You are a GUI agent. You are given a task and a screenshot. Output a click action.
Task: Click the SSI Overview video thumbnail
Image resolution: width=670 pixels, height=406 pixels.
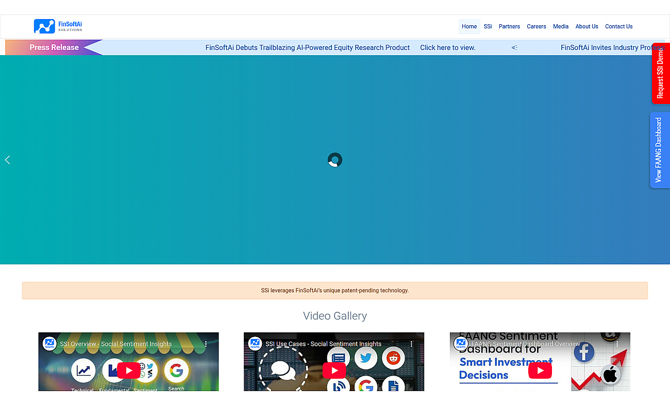tap(128, 362)
